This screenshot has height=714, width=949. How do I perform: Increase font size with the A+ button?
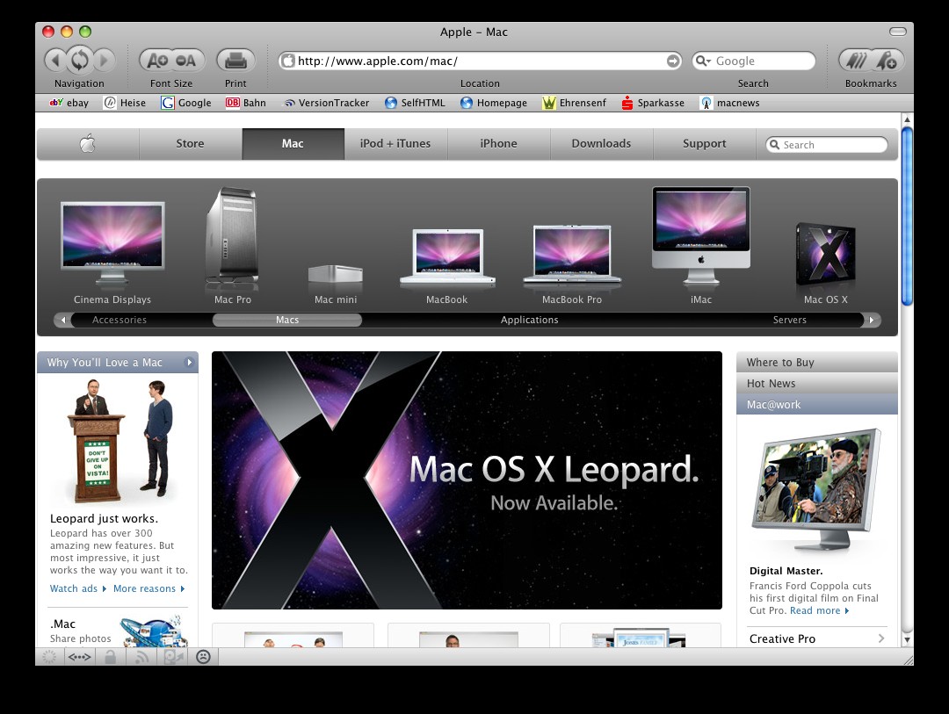(x=156, y=61)
